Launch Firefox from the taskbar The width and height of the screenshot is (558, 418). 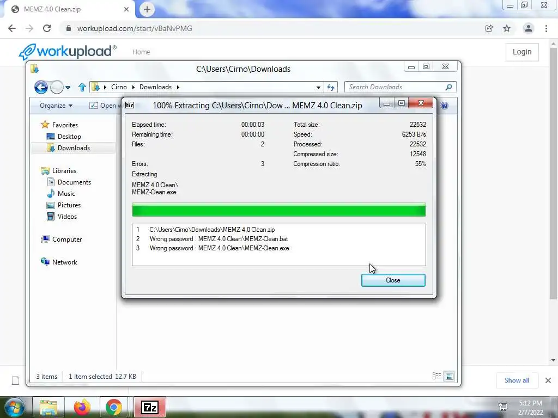click(x=82, y=407)
